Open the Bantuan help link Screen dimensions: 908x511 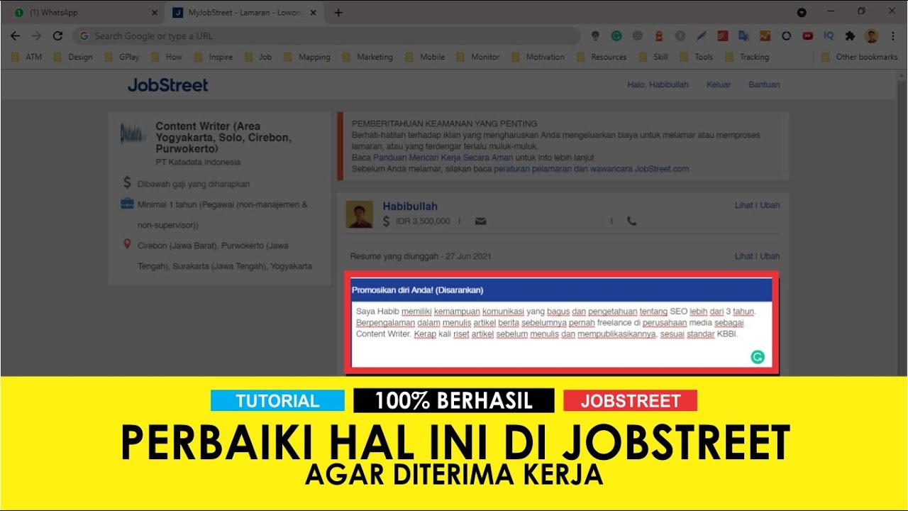tap(764, 84)
